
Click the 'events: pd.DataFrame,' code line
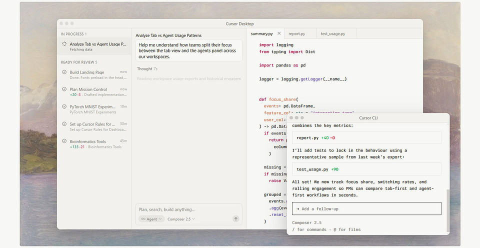coord(289,106)
